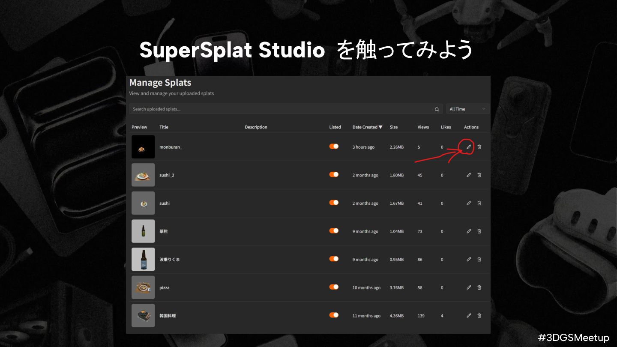617x347 pixels.
Task: Remove the sushi splat using trash icon
Action: coord(479,203)
